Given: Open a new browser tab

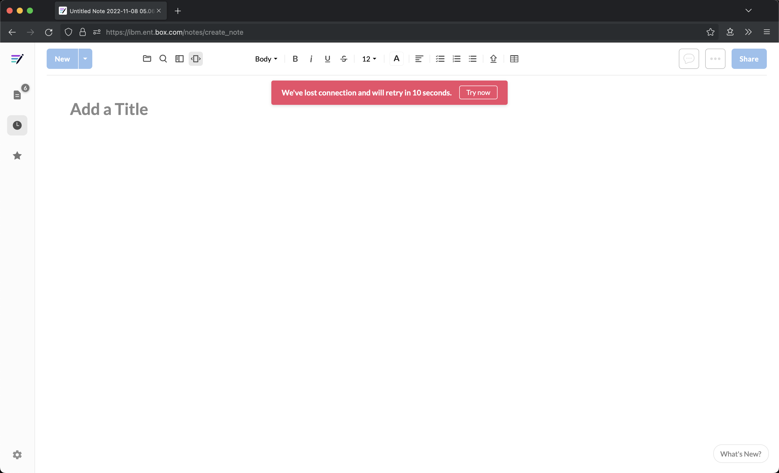Looking at the screenshot, I should coord(178,11).
